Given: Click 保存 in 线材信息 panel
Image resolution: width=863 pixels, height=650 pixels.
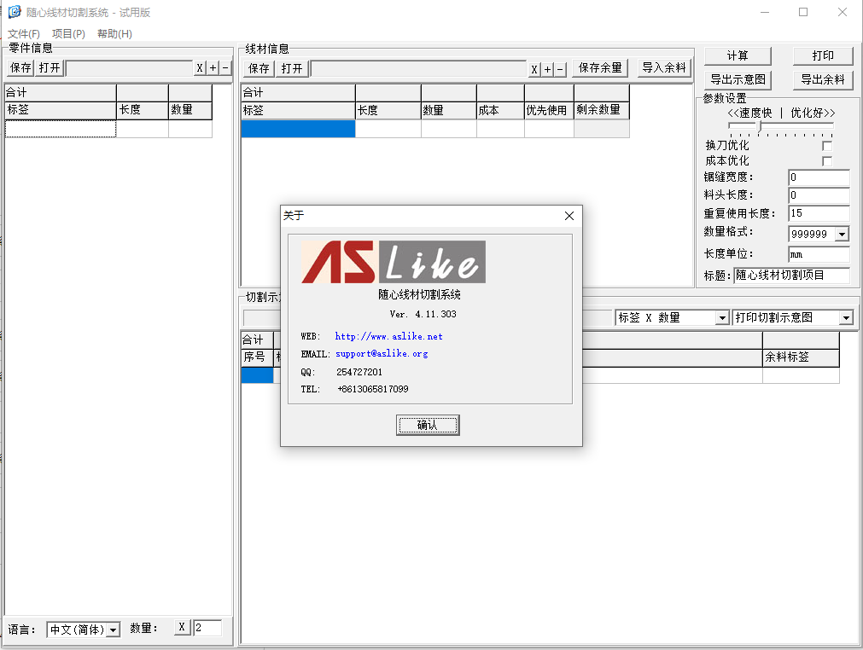Looking at the screenshot, I should (259, 68).
